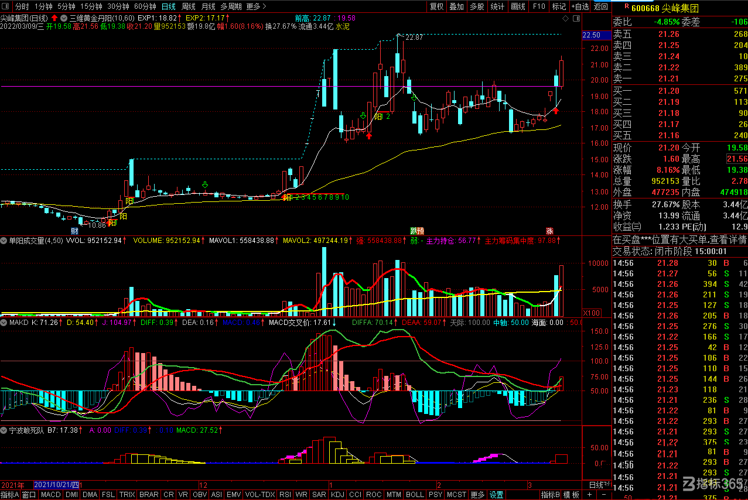Select the KDJ indicator tab
The image size is (748, 500).
tap(337, 495)
